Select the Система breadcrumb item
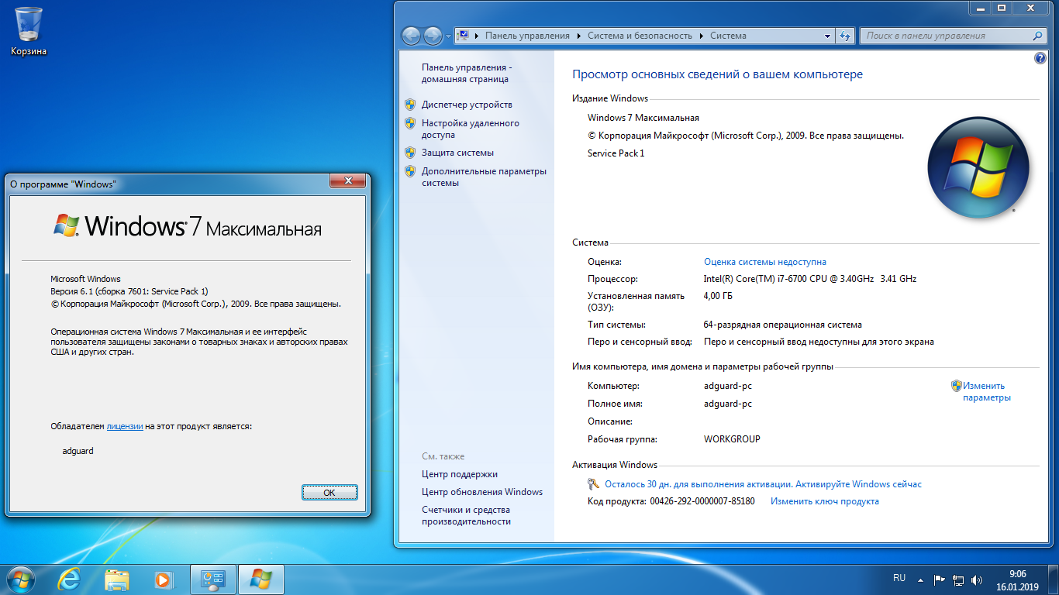Image resolution: width=1059 pixels, height=595 pixels. 728,36
